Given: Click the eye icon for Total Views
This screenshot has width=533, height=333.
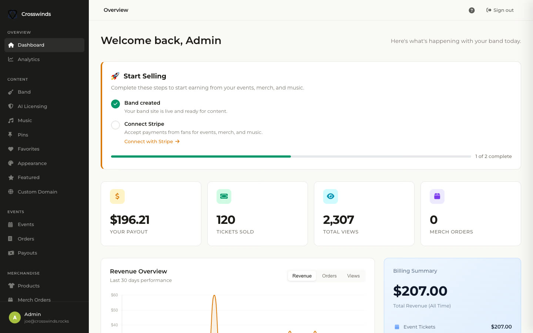Looking at the screenshot, I should point(331,196).
